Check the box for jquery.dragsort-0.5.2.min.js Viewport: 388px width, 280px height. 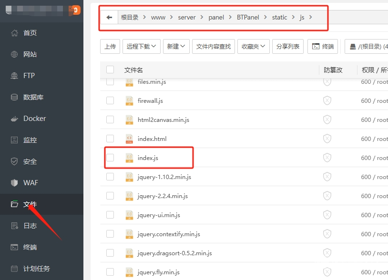point(110,253)
